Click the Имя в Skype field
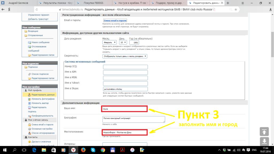Viewport: 274px width, 154px height. (x=125, y=89)
